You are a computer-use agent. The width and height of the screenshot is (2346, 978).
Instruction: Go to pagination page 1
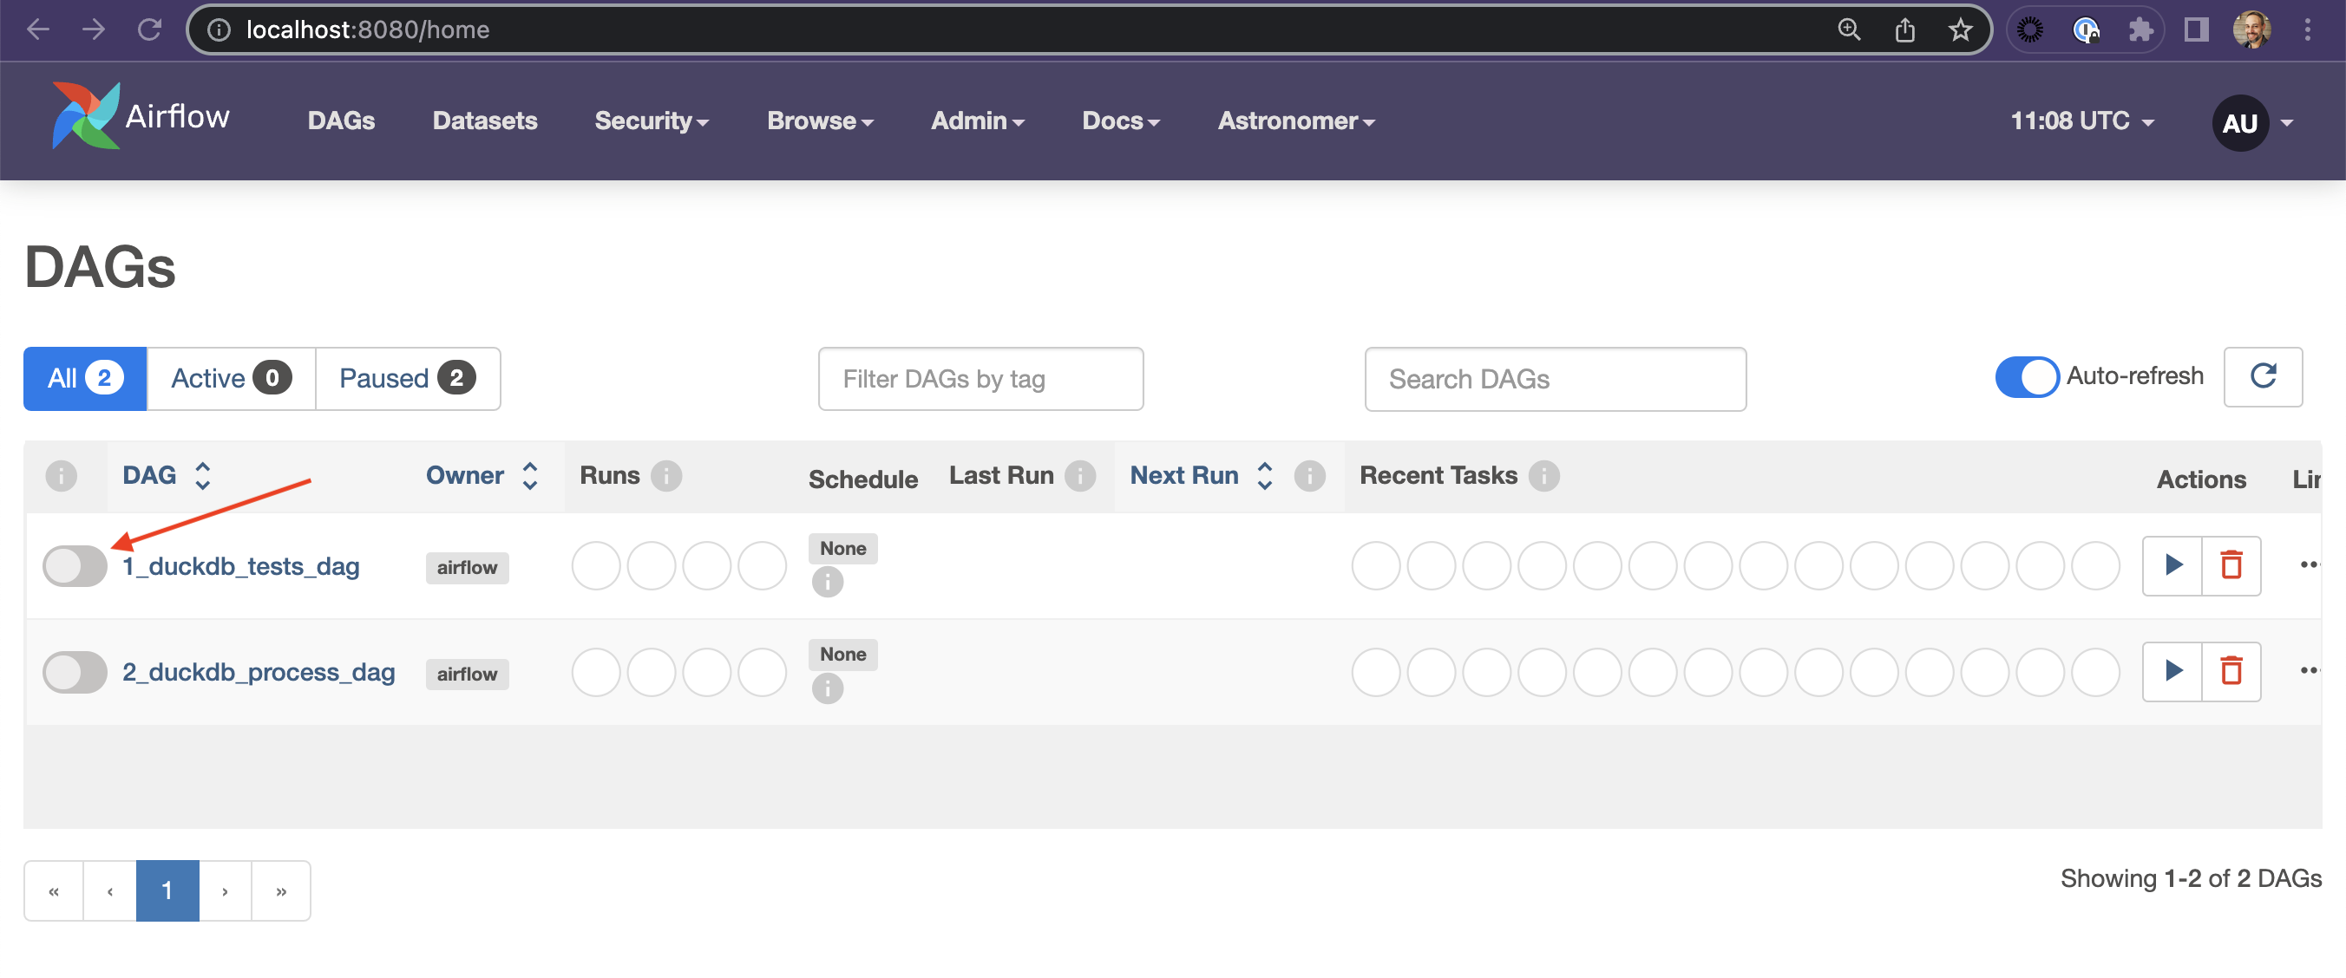click(167, 890)
